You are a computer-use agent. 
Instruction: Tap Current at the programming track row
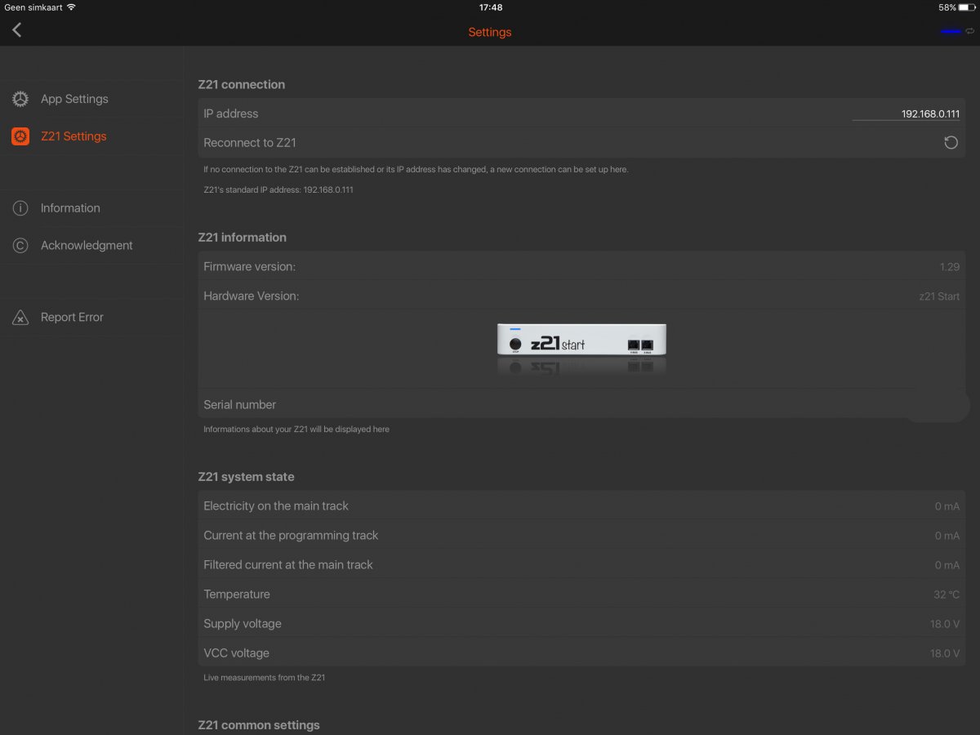tap(581, 536)
